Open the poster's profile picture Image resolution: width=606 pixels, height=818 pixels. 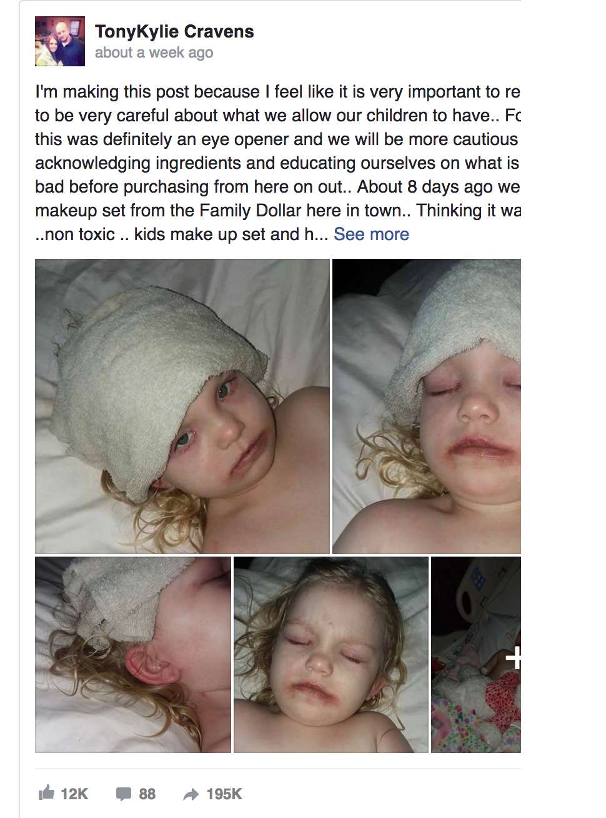60,41
